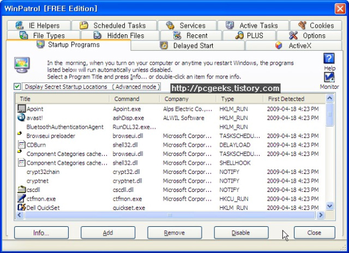349x253 pixels.
Task: Click the RunDLL32.exe command cell
Action: click(x=134, y=127)
